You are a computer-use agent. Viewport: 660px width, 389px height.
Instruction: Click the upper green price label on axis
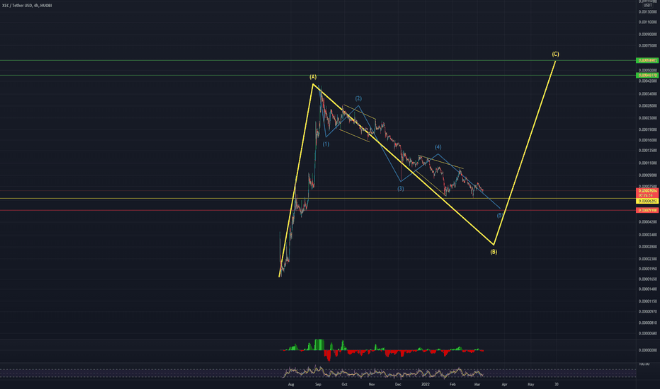[647, 61]
